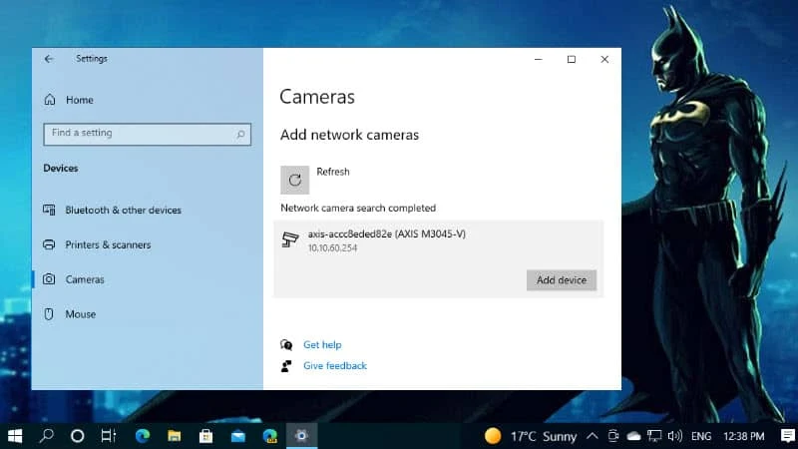798x449 pixels.
Task: Click the printer sidebar icon
Action: pos(49,244)
